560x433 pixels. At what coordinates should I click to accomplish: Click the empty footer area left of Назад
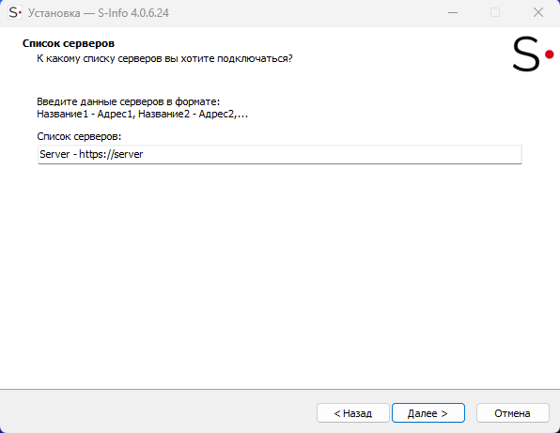click(157, 413)
